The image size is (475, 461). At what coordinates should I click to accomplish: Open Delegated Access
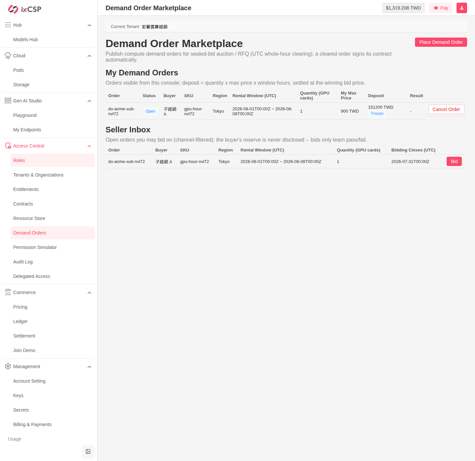pos(52,276)
